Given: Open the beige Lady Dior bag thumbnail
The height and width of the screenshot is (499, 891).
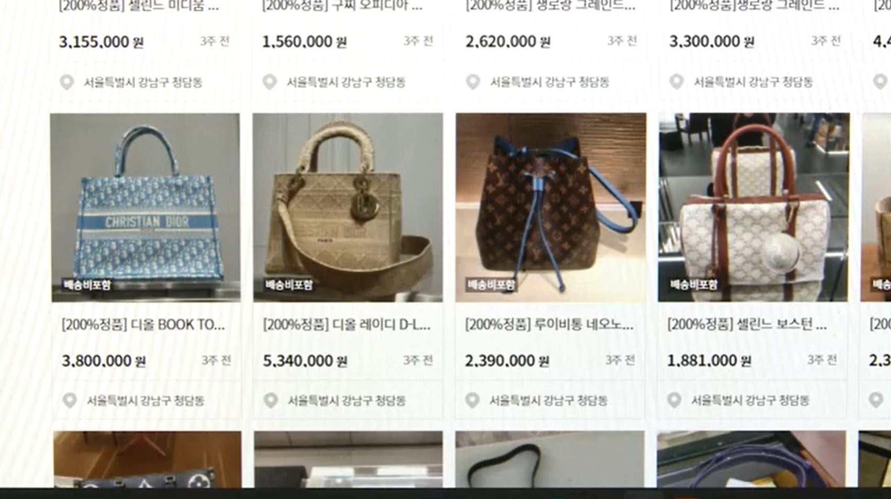Looking at the screenshot, I should [x=348, y=208].
